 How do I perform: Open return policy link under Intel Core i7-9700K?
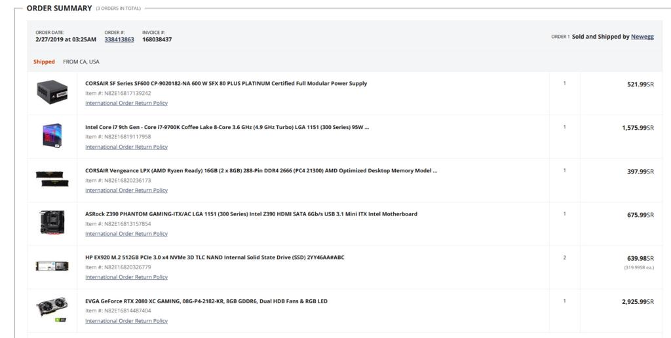[126, 147]
